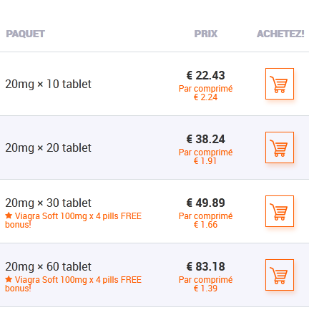Click the orange star beside 30 tablet bonus

[9, 215]
